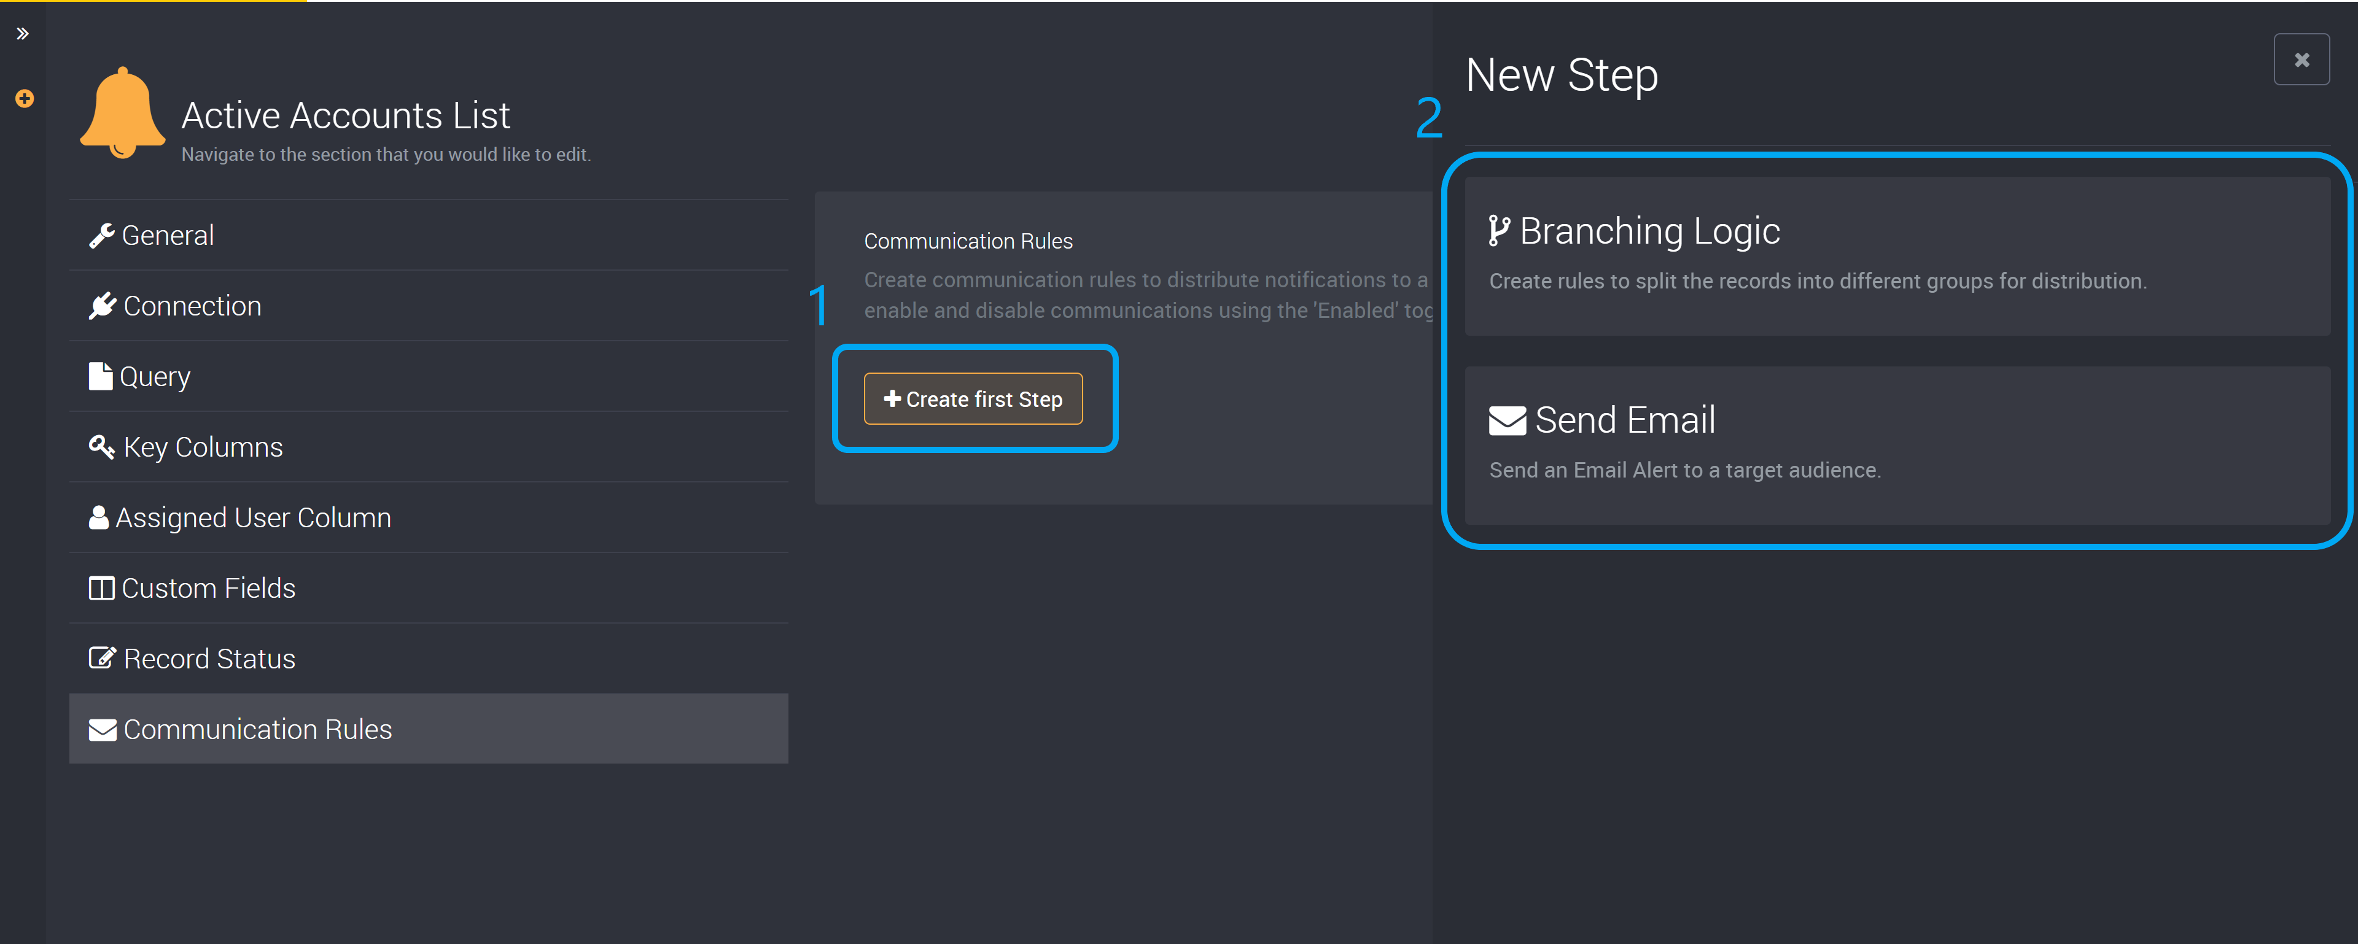This screenshot has width=2358, height=944.
Task: Select the Key Columns section
Action: [429, 446]
